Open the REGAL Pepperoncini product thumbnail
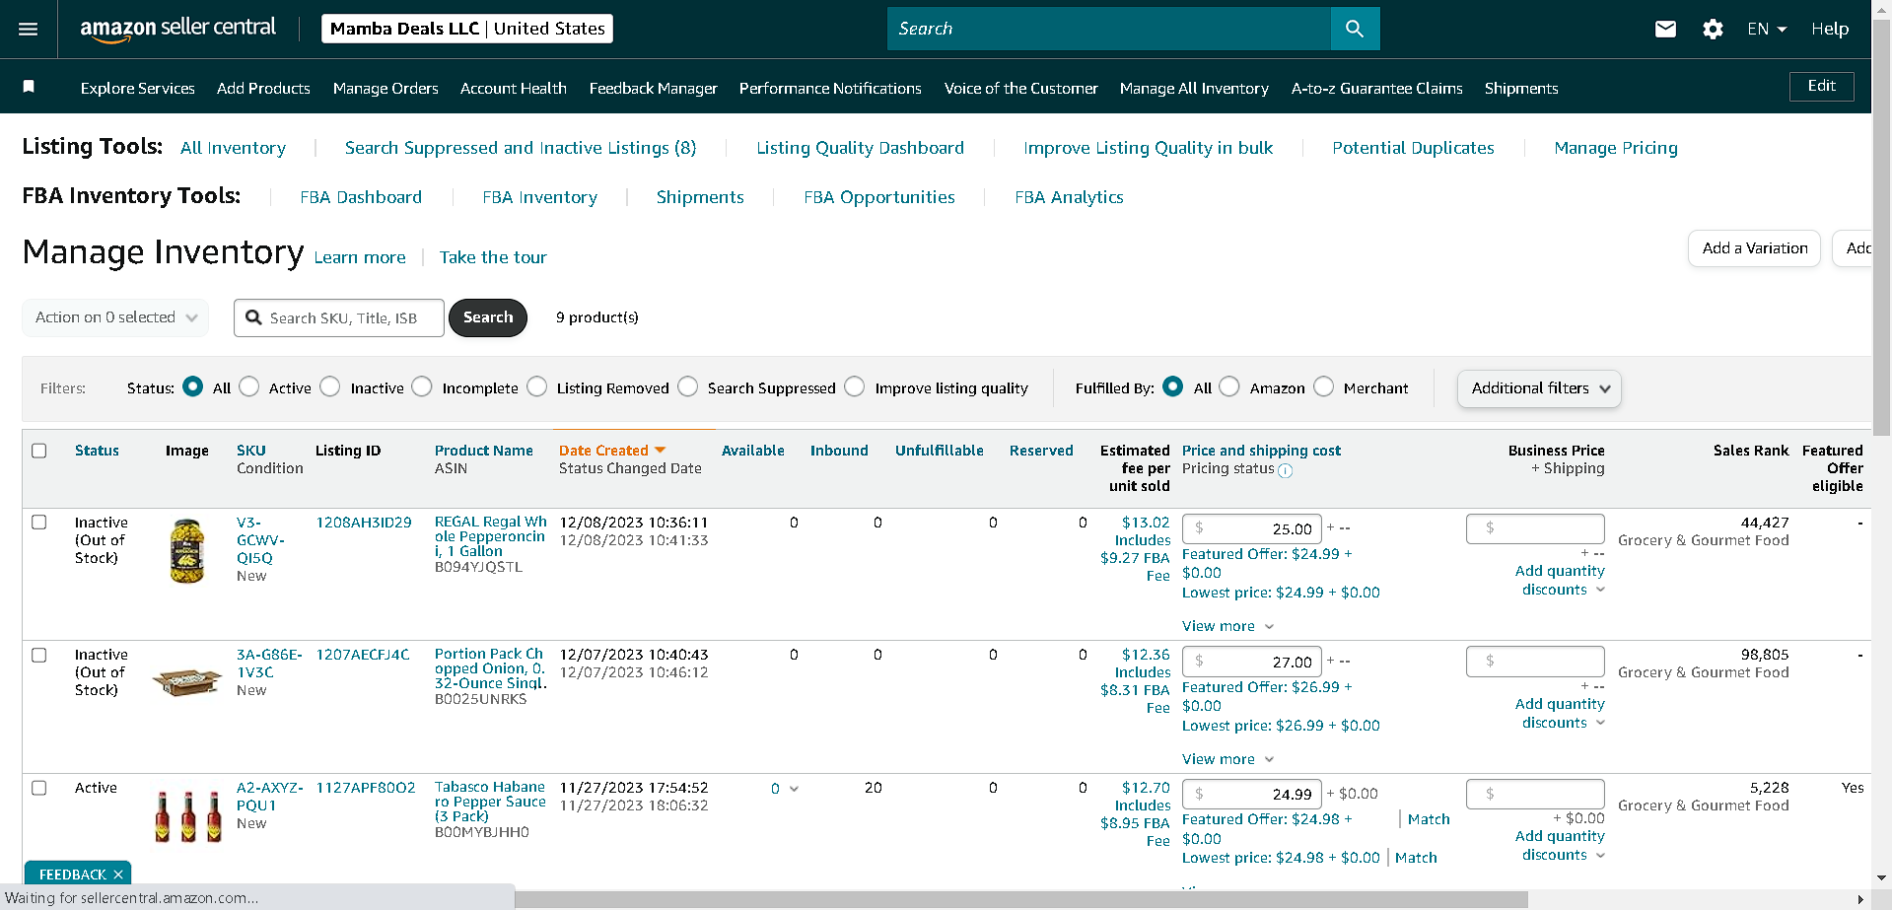 point(187,551)
